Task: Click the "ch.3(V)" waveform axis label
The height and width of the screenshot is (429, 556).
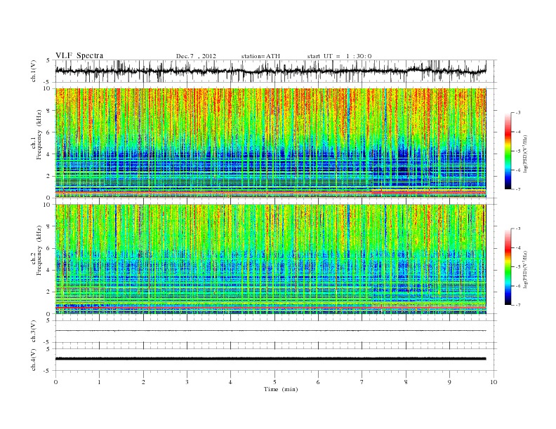Action: click(34, 332)
